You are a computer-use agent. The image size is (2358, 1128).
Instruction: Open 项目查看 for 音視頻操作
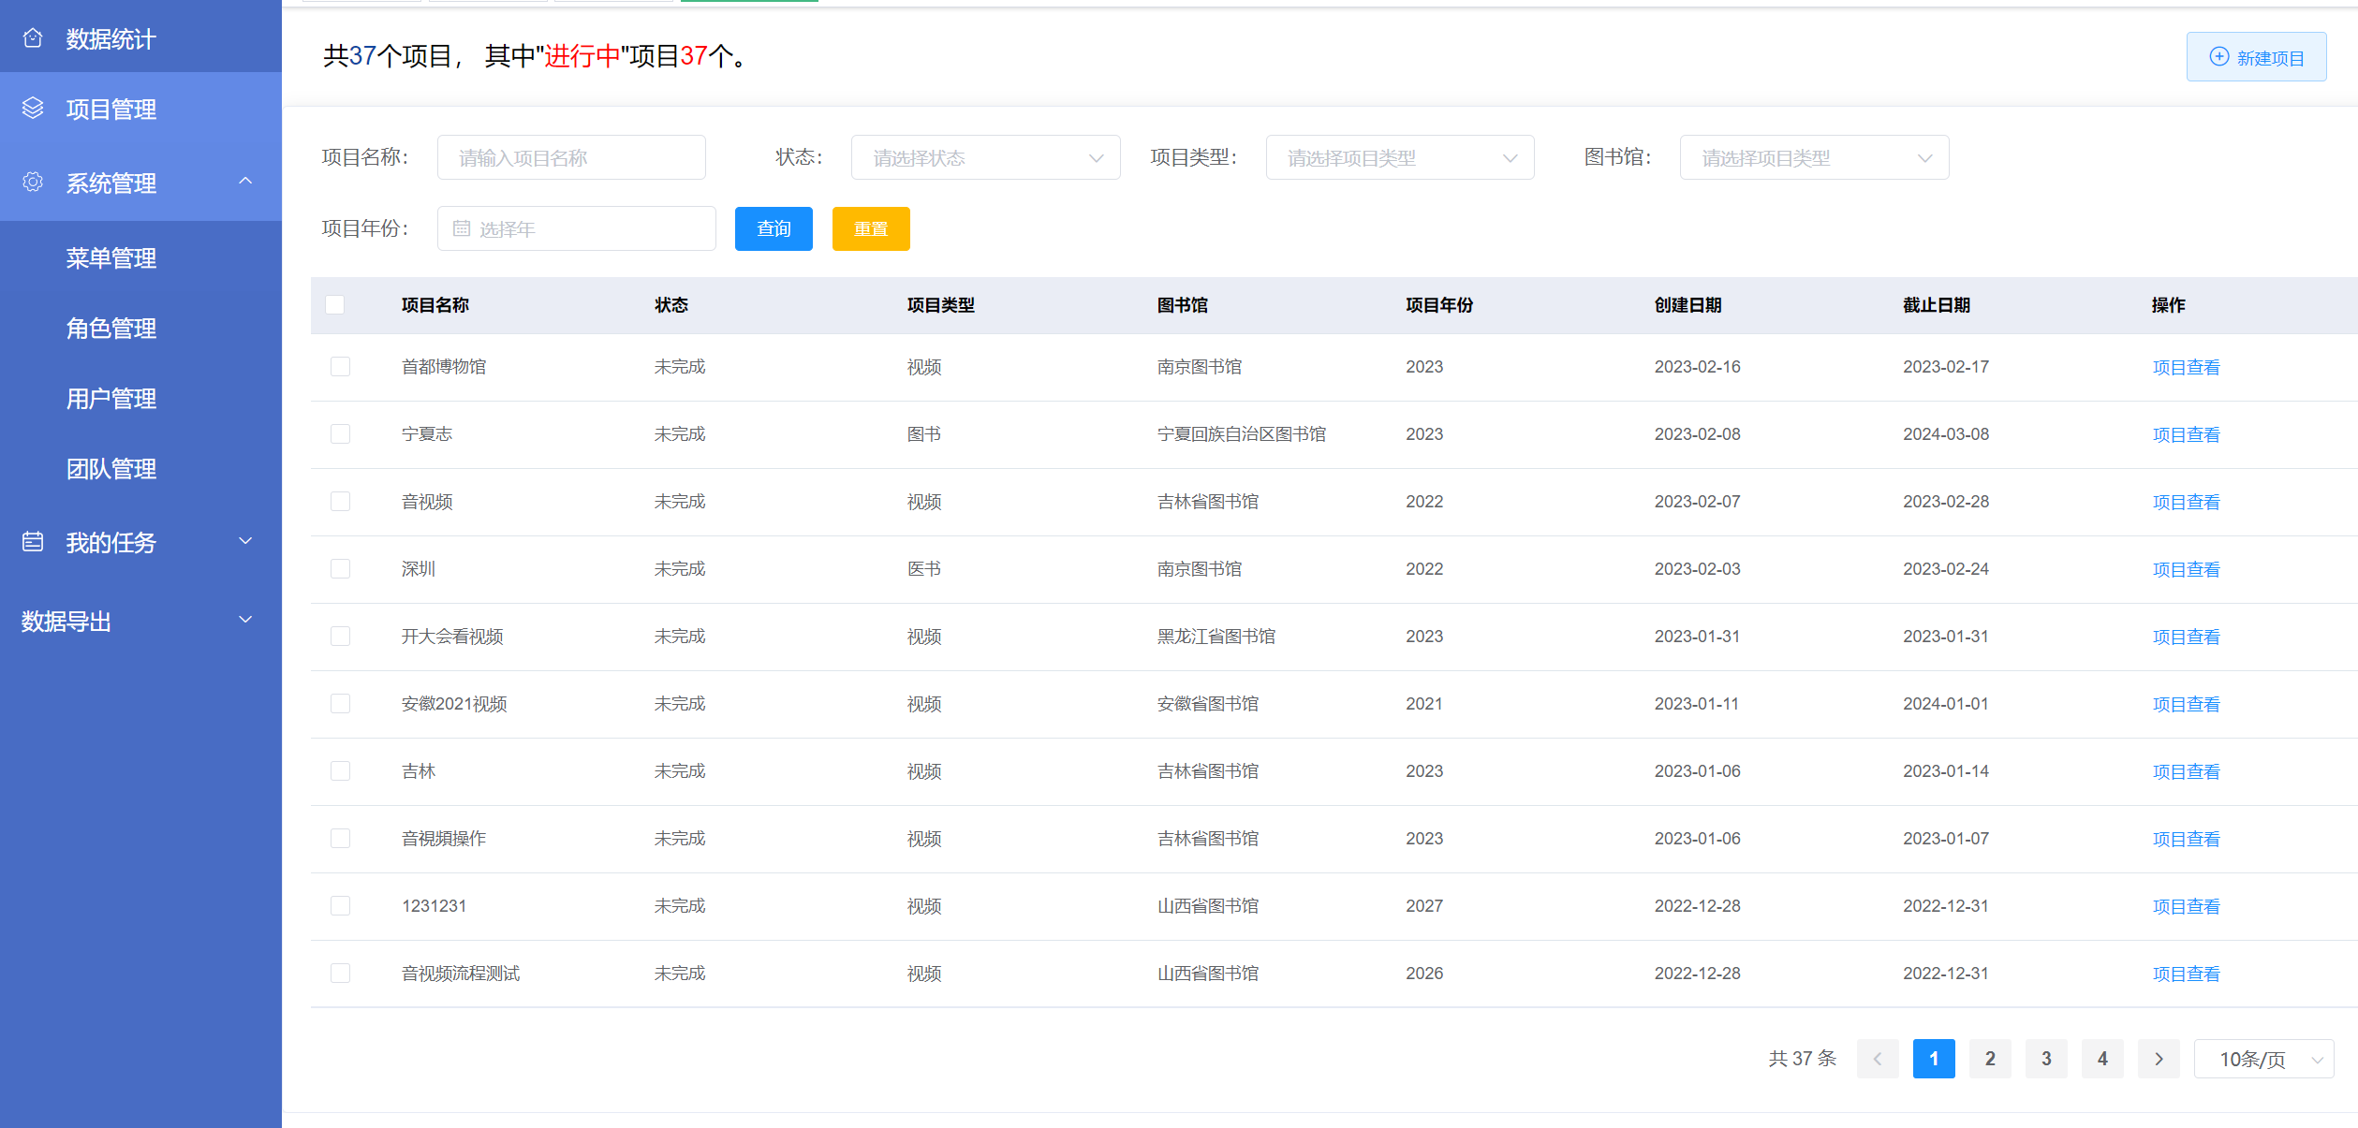[2186, 839]
